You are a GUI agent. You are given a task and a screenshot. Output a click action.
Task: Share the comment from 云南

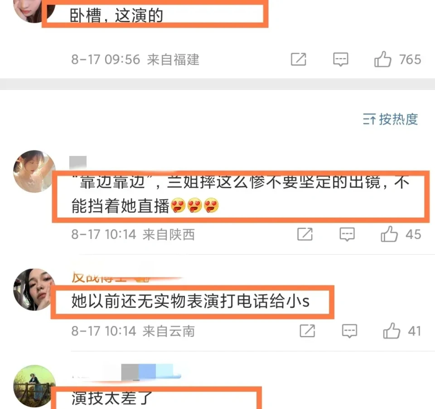[307, 331]
